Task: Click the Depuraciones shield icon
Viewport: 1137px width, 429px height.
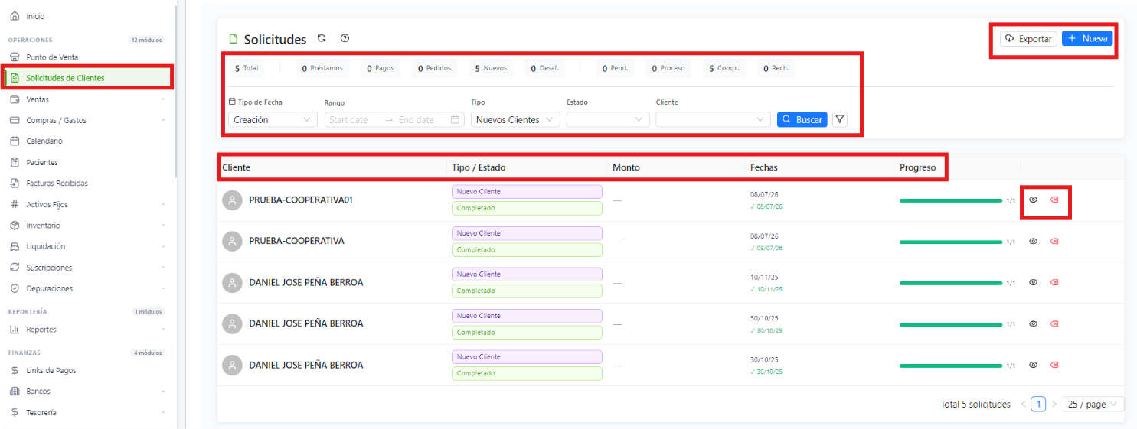Action: click(15, 288)
